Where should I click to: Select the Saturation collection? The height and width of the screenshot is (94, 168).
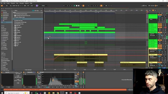5,17
